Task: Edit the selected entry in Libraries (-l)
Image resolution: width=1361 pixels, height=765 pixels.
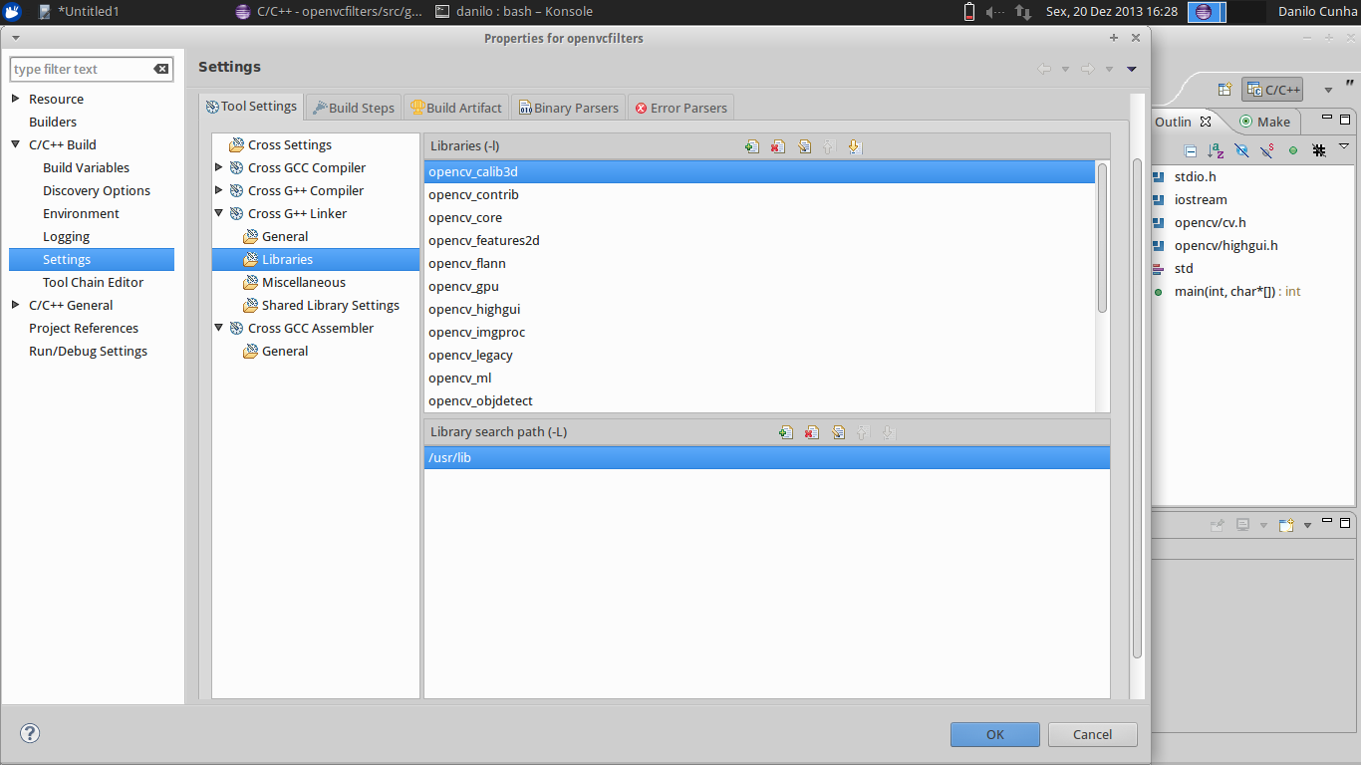Action: point(804,146)
